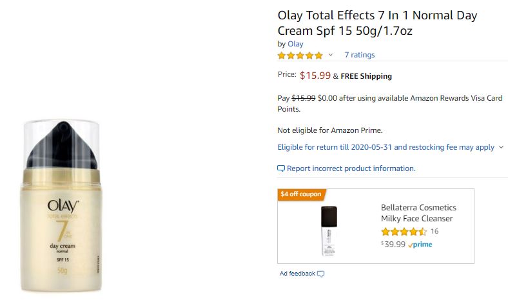The height and width of the screenshot is (302, 508).
Task: Click the Olay Total Effects product title
Action: pyautogui.click(x=377, y=23)
